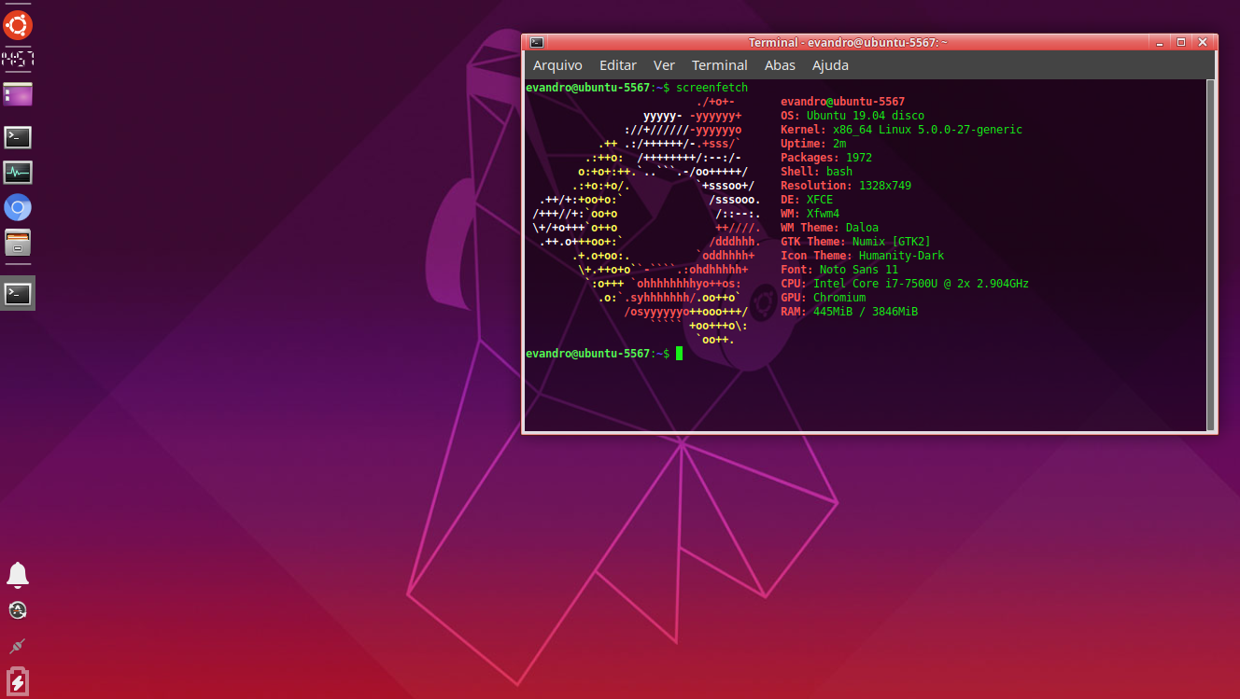This screenshot has width=1240, height=699.
Task: Open the Ajuda help menu
Action: (x=830, y=65)
